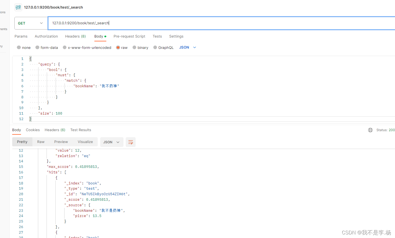Open the Test Results response tab
Viewport: 395px width, 238px height.
point(81,130)
